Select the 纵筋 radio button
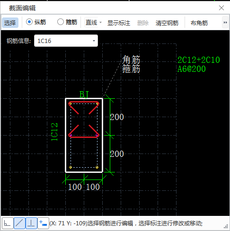Screen dimensions: 230x231 click(36, 22)
